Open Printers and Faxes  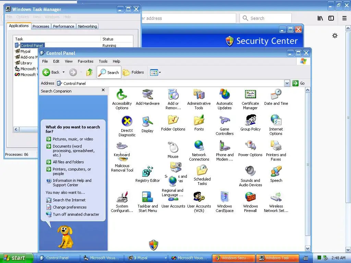(276, 151)
